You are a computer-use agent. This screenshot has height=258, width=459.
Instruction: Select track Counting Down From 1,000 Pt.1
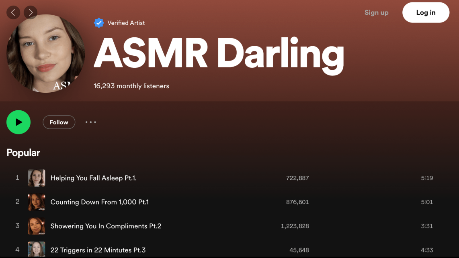pos(99,202)
